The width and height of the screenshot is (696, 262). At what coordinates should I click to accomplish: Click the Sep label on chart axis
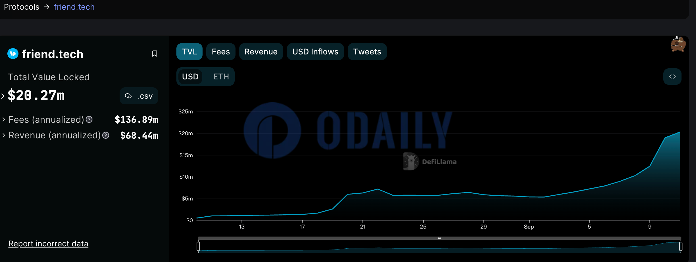(x=529, y=227)
